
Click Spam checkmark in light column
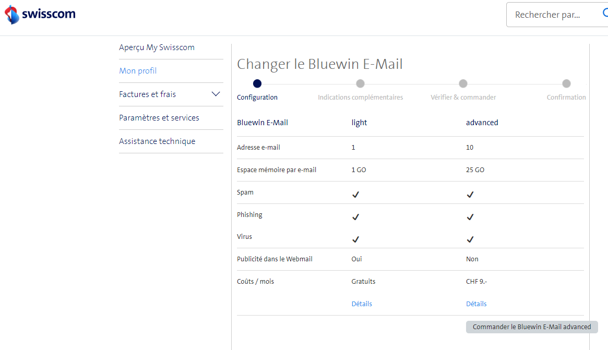pos(355,195)
